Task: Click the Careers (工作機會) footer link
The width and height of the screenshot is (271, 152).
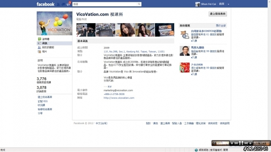Action: [189, 123]
